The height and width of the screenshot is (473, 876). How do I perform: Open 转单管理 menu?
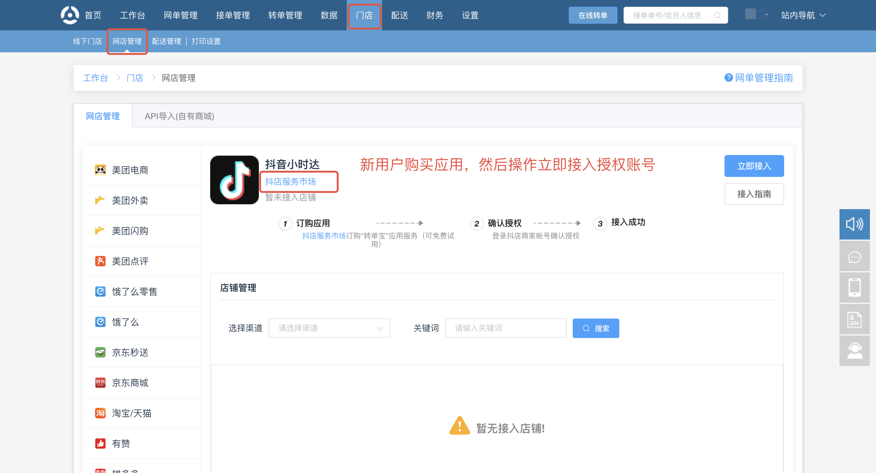pos(285,15)
